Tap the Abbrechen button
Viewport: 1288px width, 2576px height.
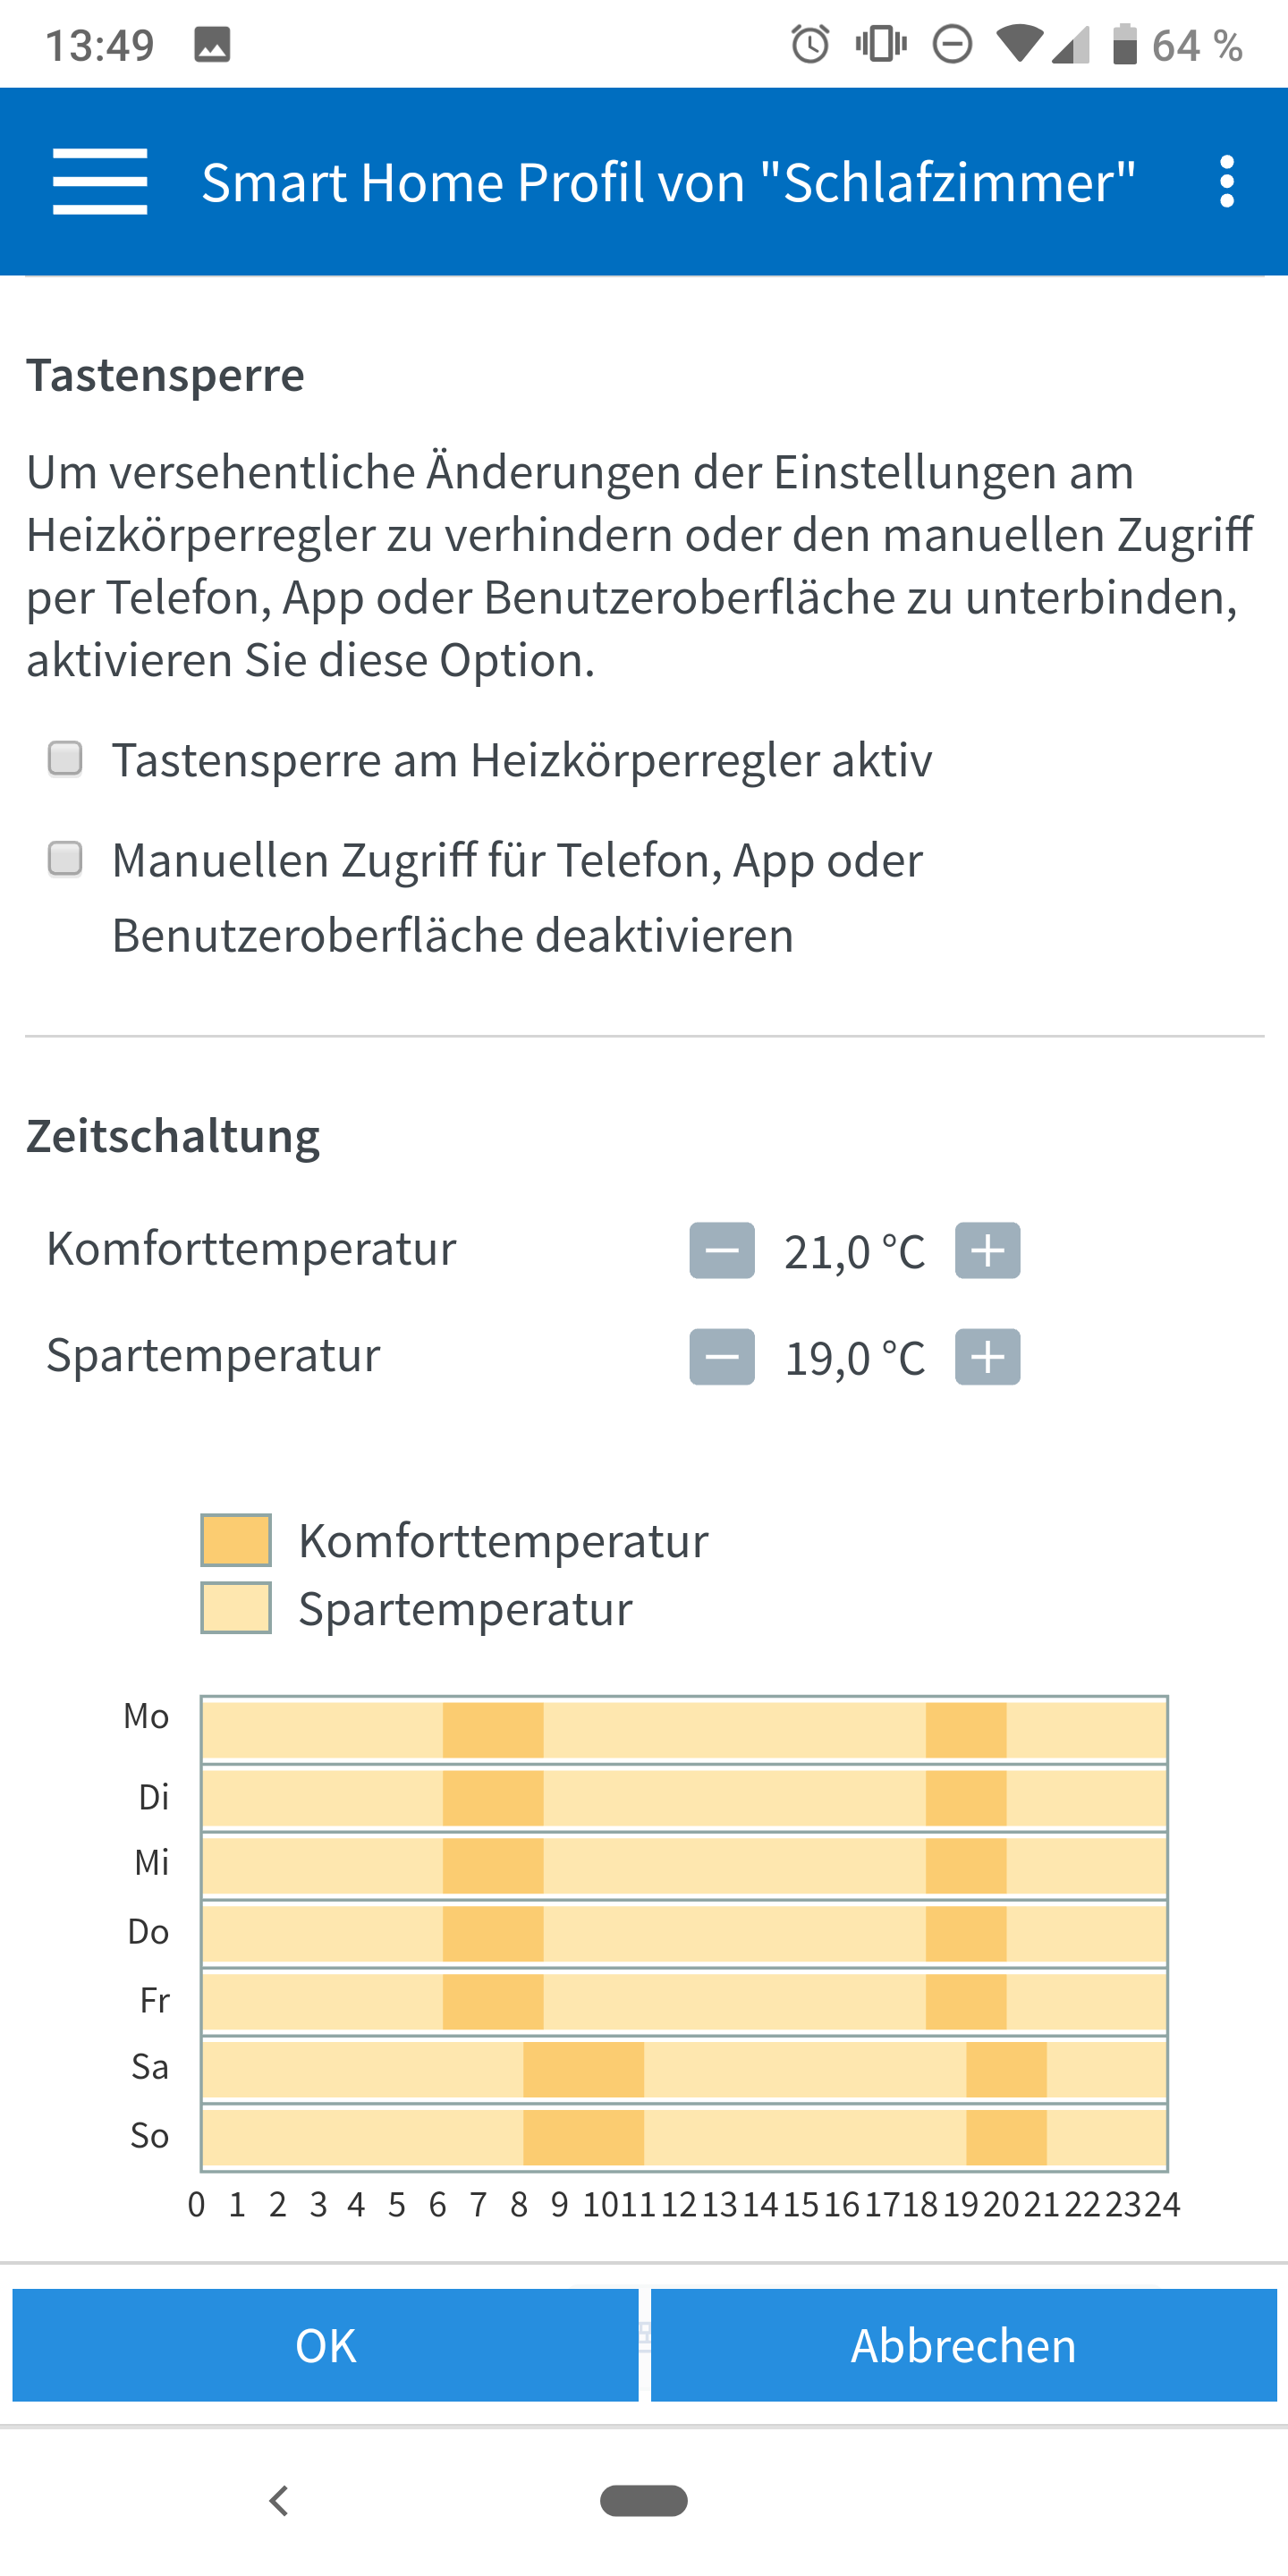tap(963, 2345)
